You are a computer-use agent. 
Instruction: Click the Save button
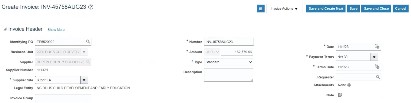(x=353, y=9)
